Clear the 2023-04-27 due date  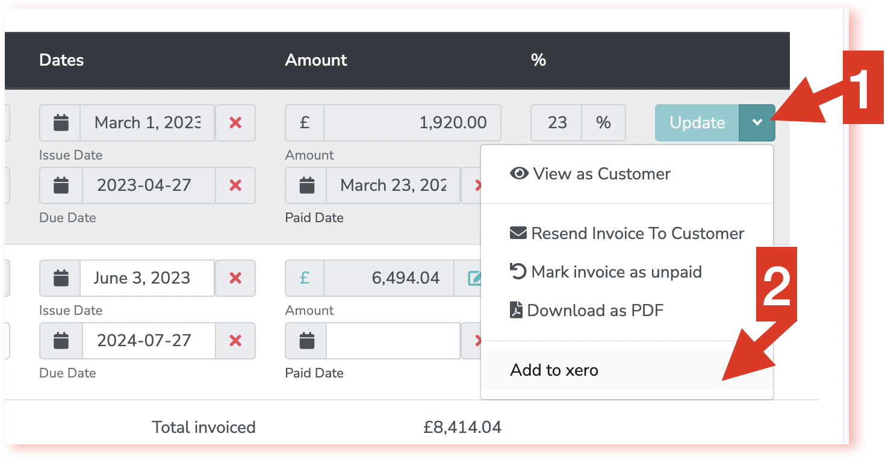(235, 185)
